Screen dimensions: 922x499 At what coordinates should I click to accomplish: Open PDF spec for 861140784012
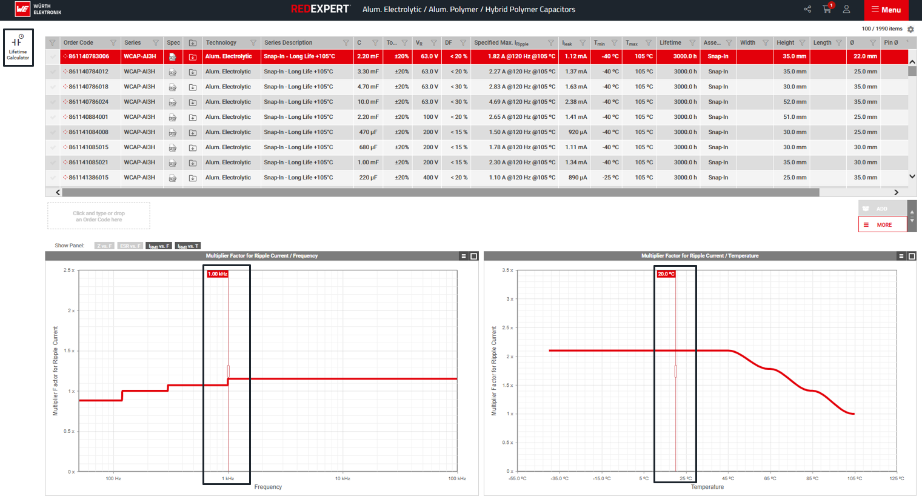point(173,72)
